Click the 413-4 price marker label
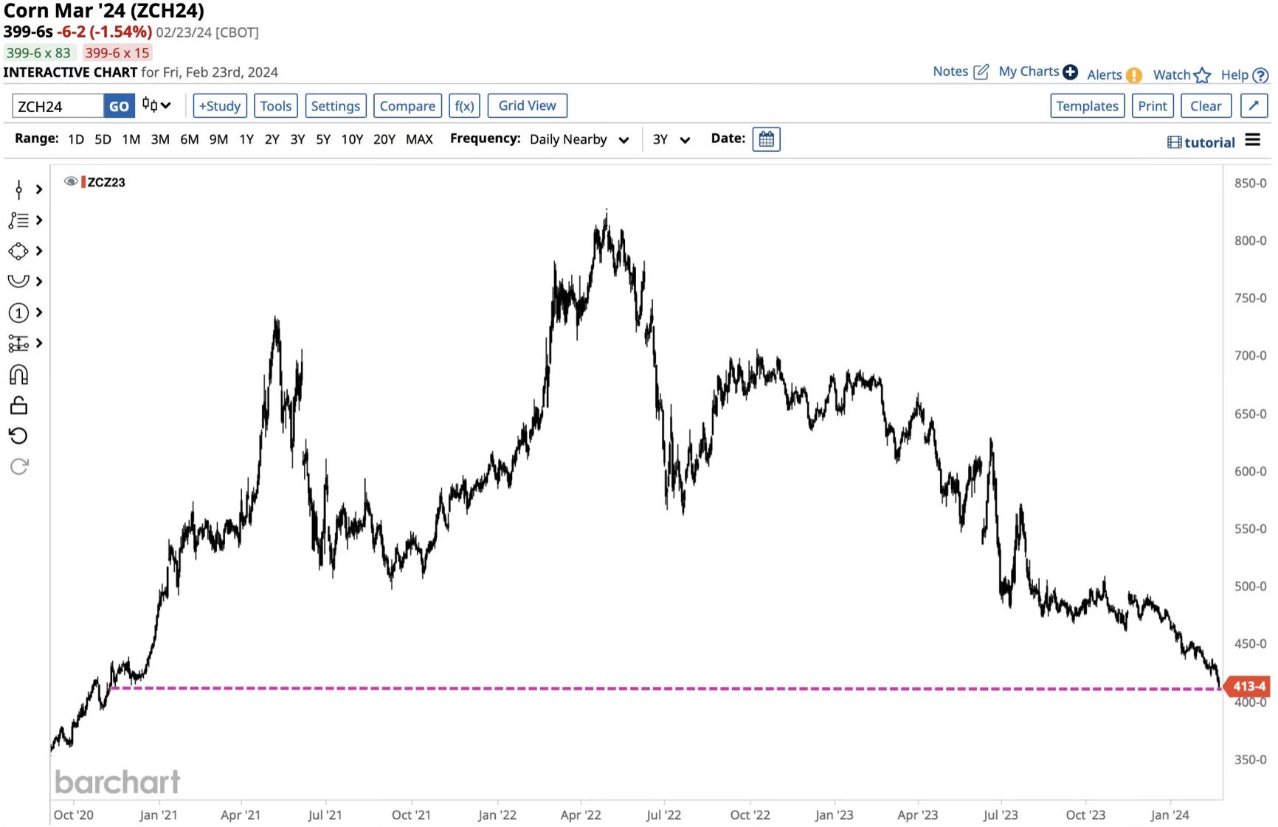 tap(1247, 686)
